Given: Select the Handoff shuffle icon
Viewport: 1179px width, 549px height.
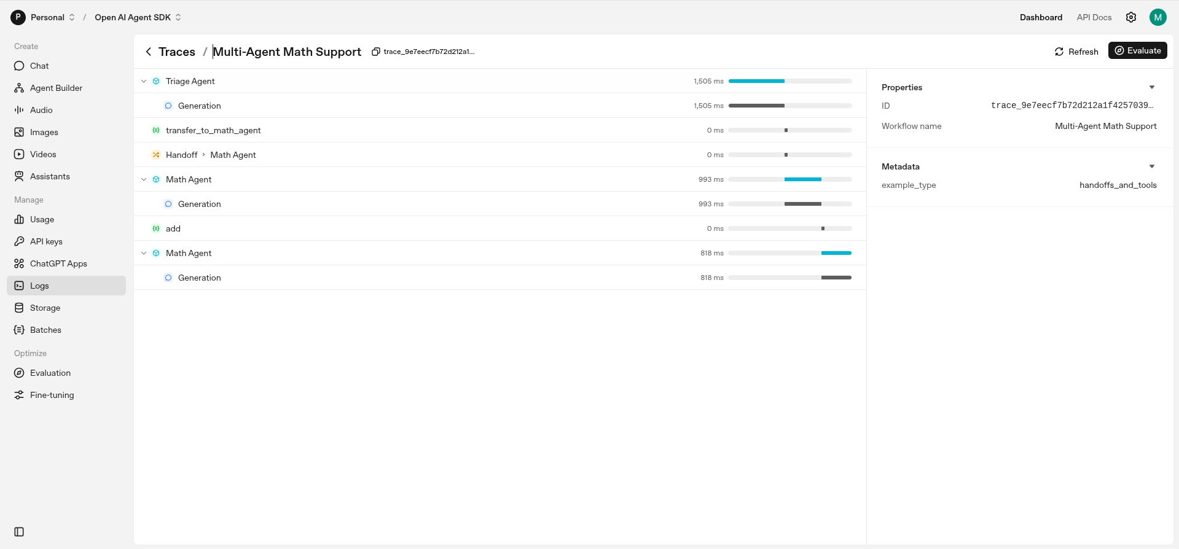Looking at the screenshot, I should pos(156,155).
